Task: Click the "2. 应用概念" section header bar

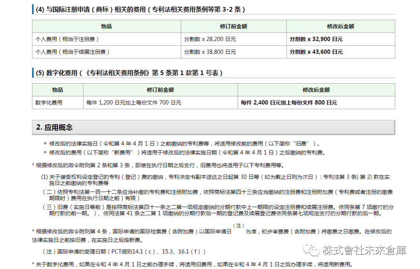Action: point(213,127)
